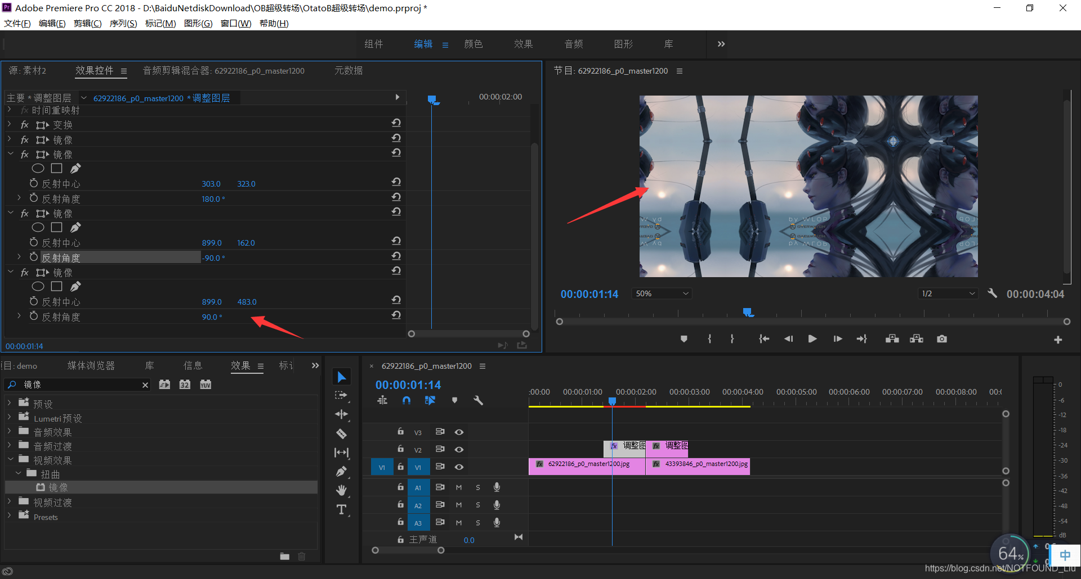The height and width of the screenshot is (579, 1081).
Task: Click the Extract button in Program monitor
Action: (x=917, y=339)
